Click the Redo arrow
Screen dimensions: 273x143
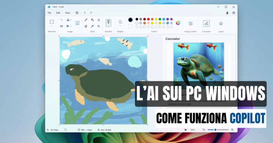click(x=91, y=13)
